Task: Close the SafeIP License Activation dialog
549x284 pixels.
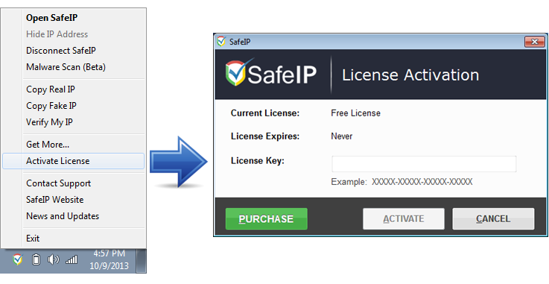Action: tap(535, 42)
